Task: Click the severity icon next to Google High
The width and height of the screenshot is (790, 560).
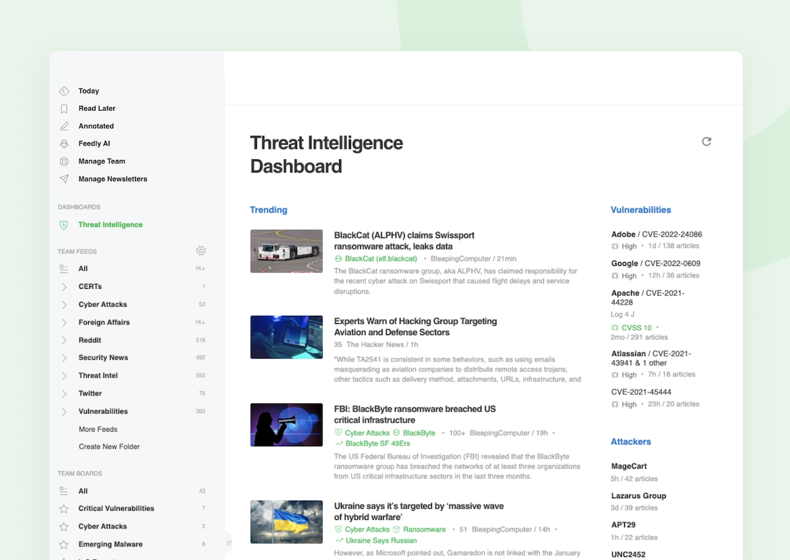Action: (x=615, y=276)
